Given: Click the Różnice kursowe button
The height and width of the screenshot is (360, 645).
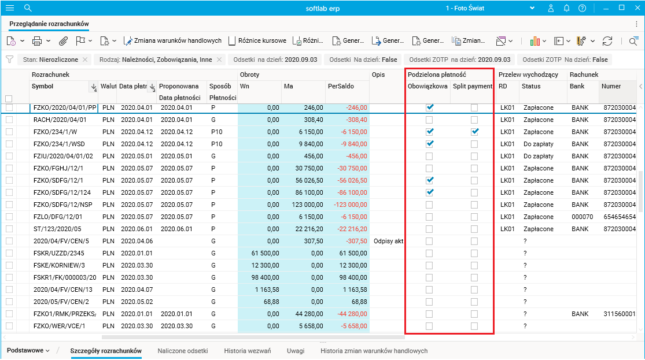Looking at the screenshot, I should pos(258,41).
